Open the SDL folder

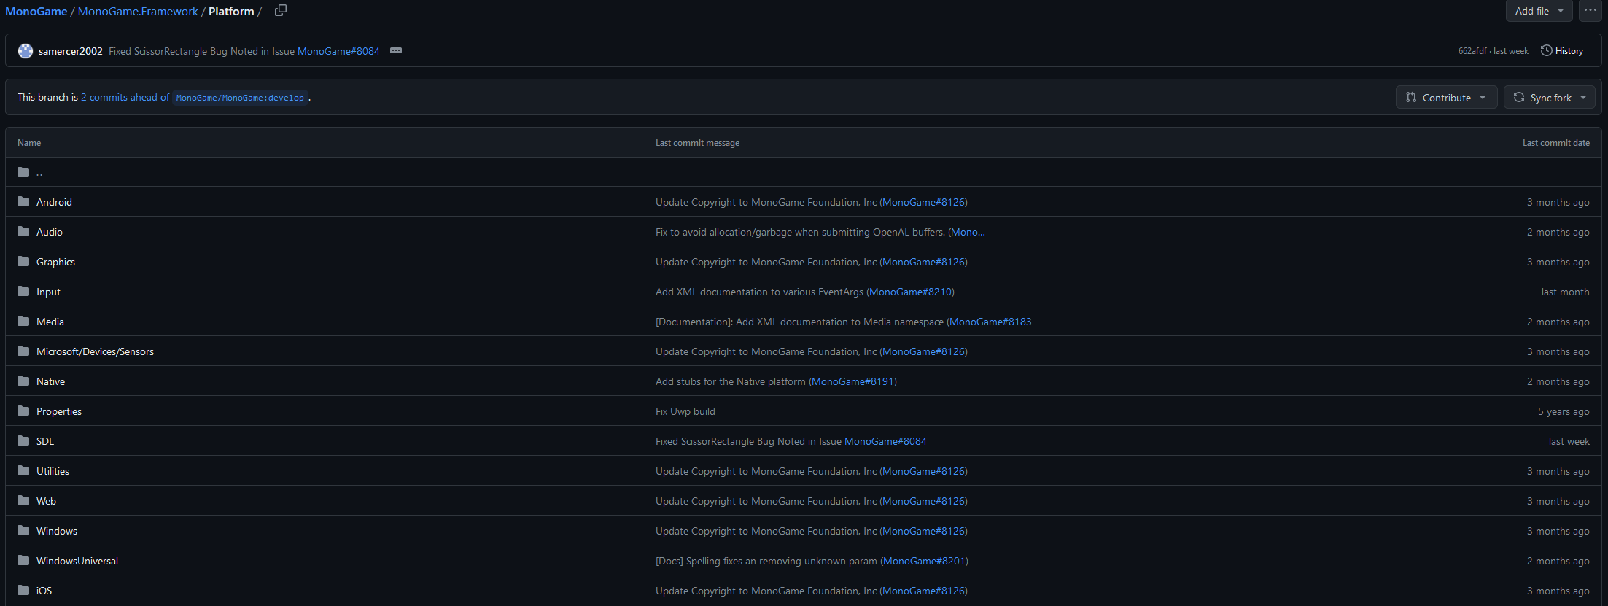[x=45, y=441]
